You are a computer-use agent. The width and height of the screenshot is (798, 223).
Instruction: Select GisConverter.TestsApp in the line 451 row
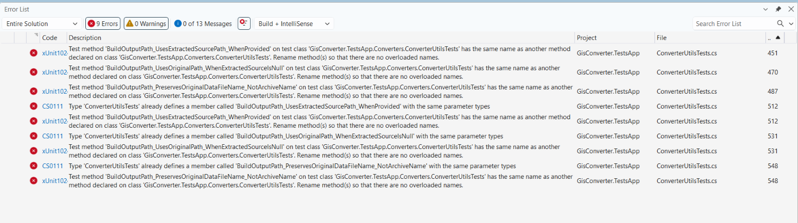pos(608,53)
